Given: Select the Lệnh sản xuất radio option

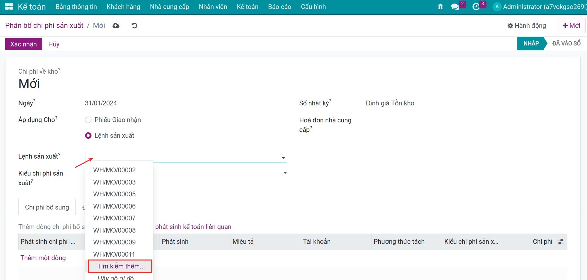Looking at the screenshot, I should [x=88, y=136].
